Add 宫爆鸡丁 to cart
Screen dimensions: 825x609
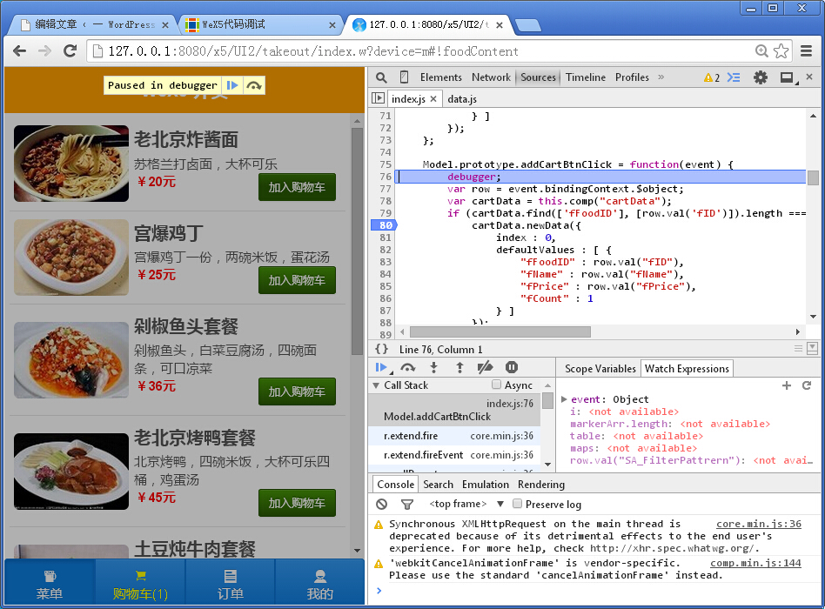click(297, 280)
